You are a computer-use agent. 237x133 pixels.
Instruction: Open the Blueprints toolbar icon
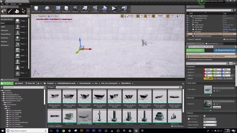click(85, 9)
